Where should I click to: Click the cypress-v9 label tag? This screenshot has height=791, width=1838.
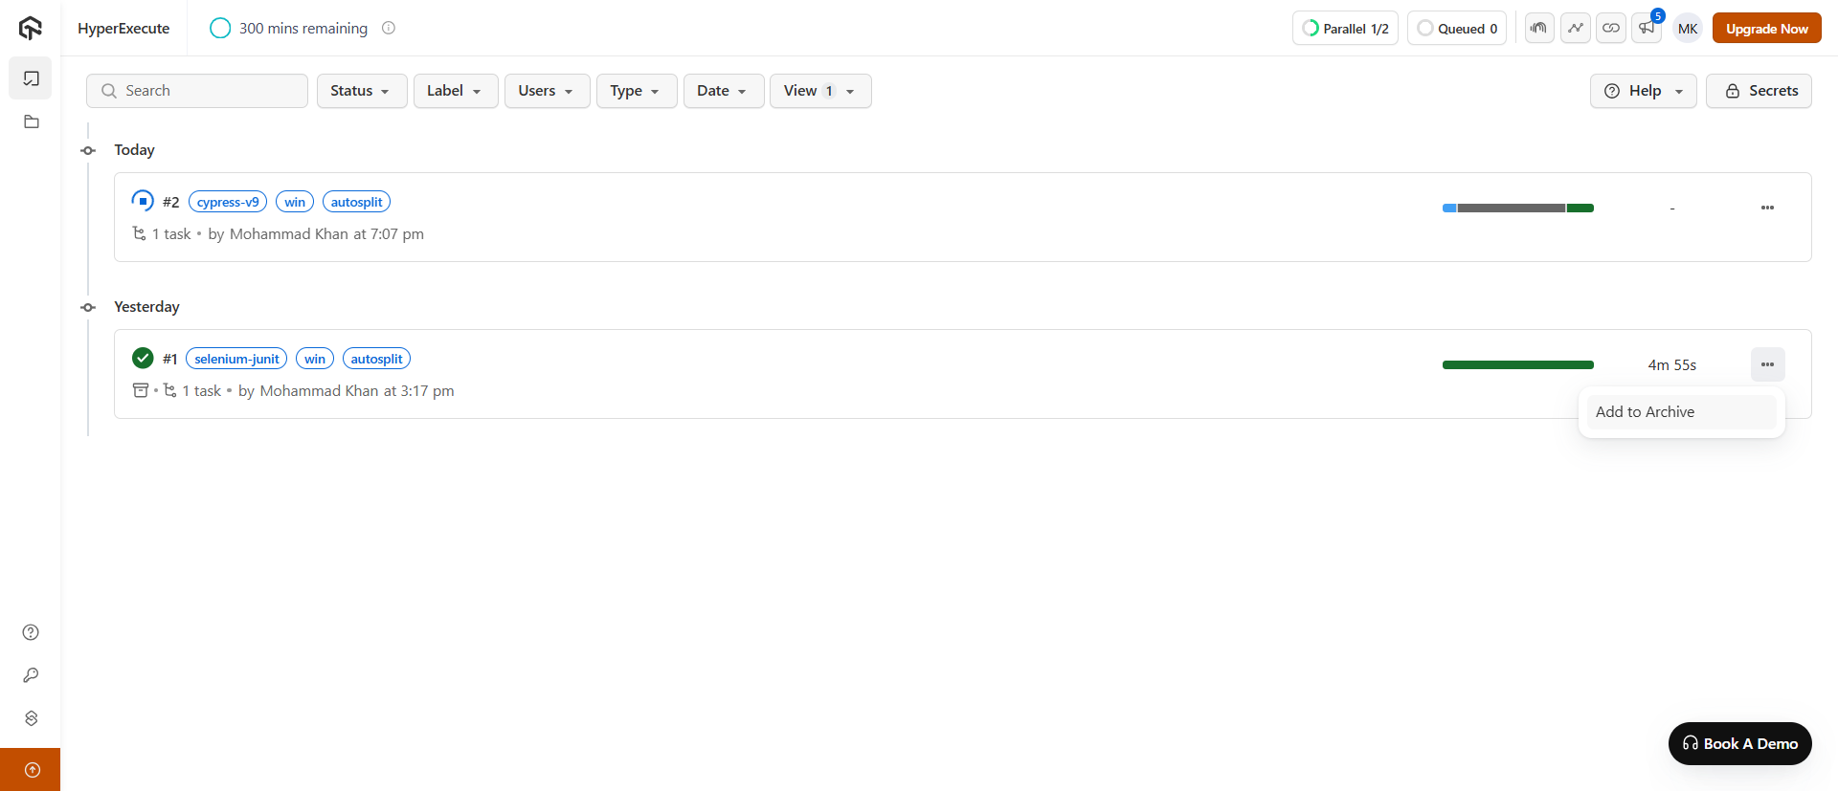click(x=228, y=202)
